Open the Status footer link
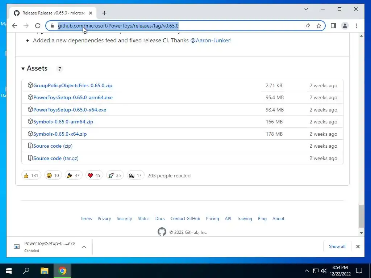 (143, 219)
